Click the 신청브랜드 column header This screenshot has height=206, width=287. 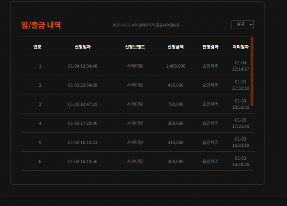pyautogui.click(x=135, y=47)
